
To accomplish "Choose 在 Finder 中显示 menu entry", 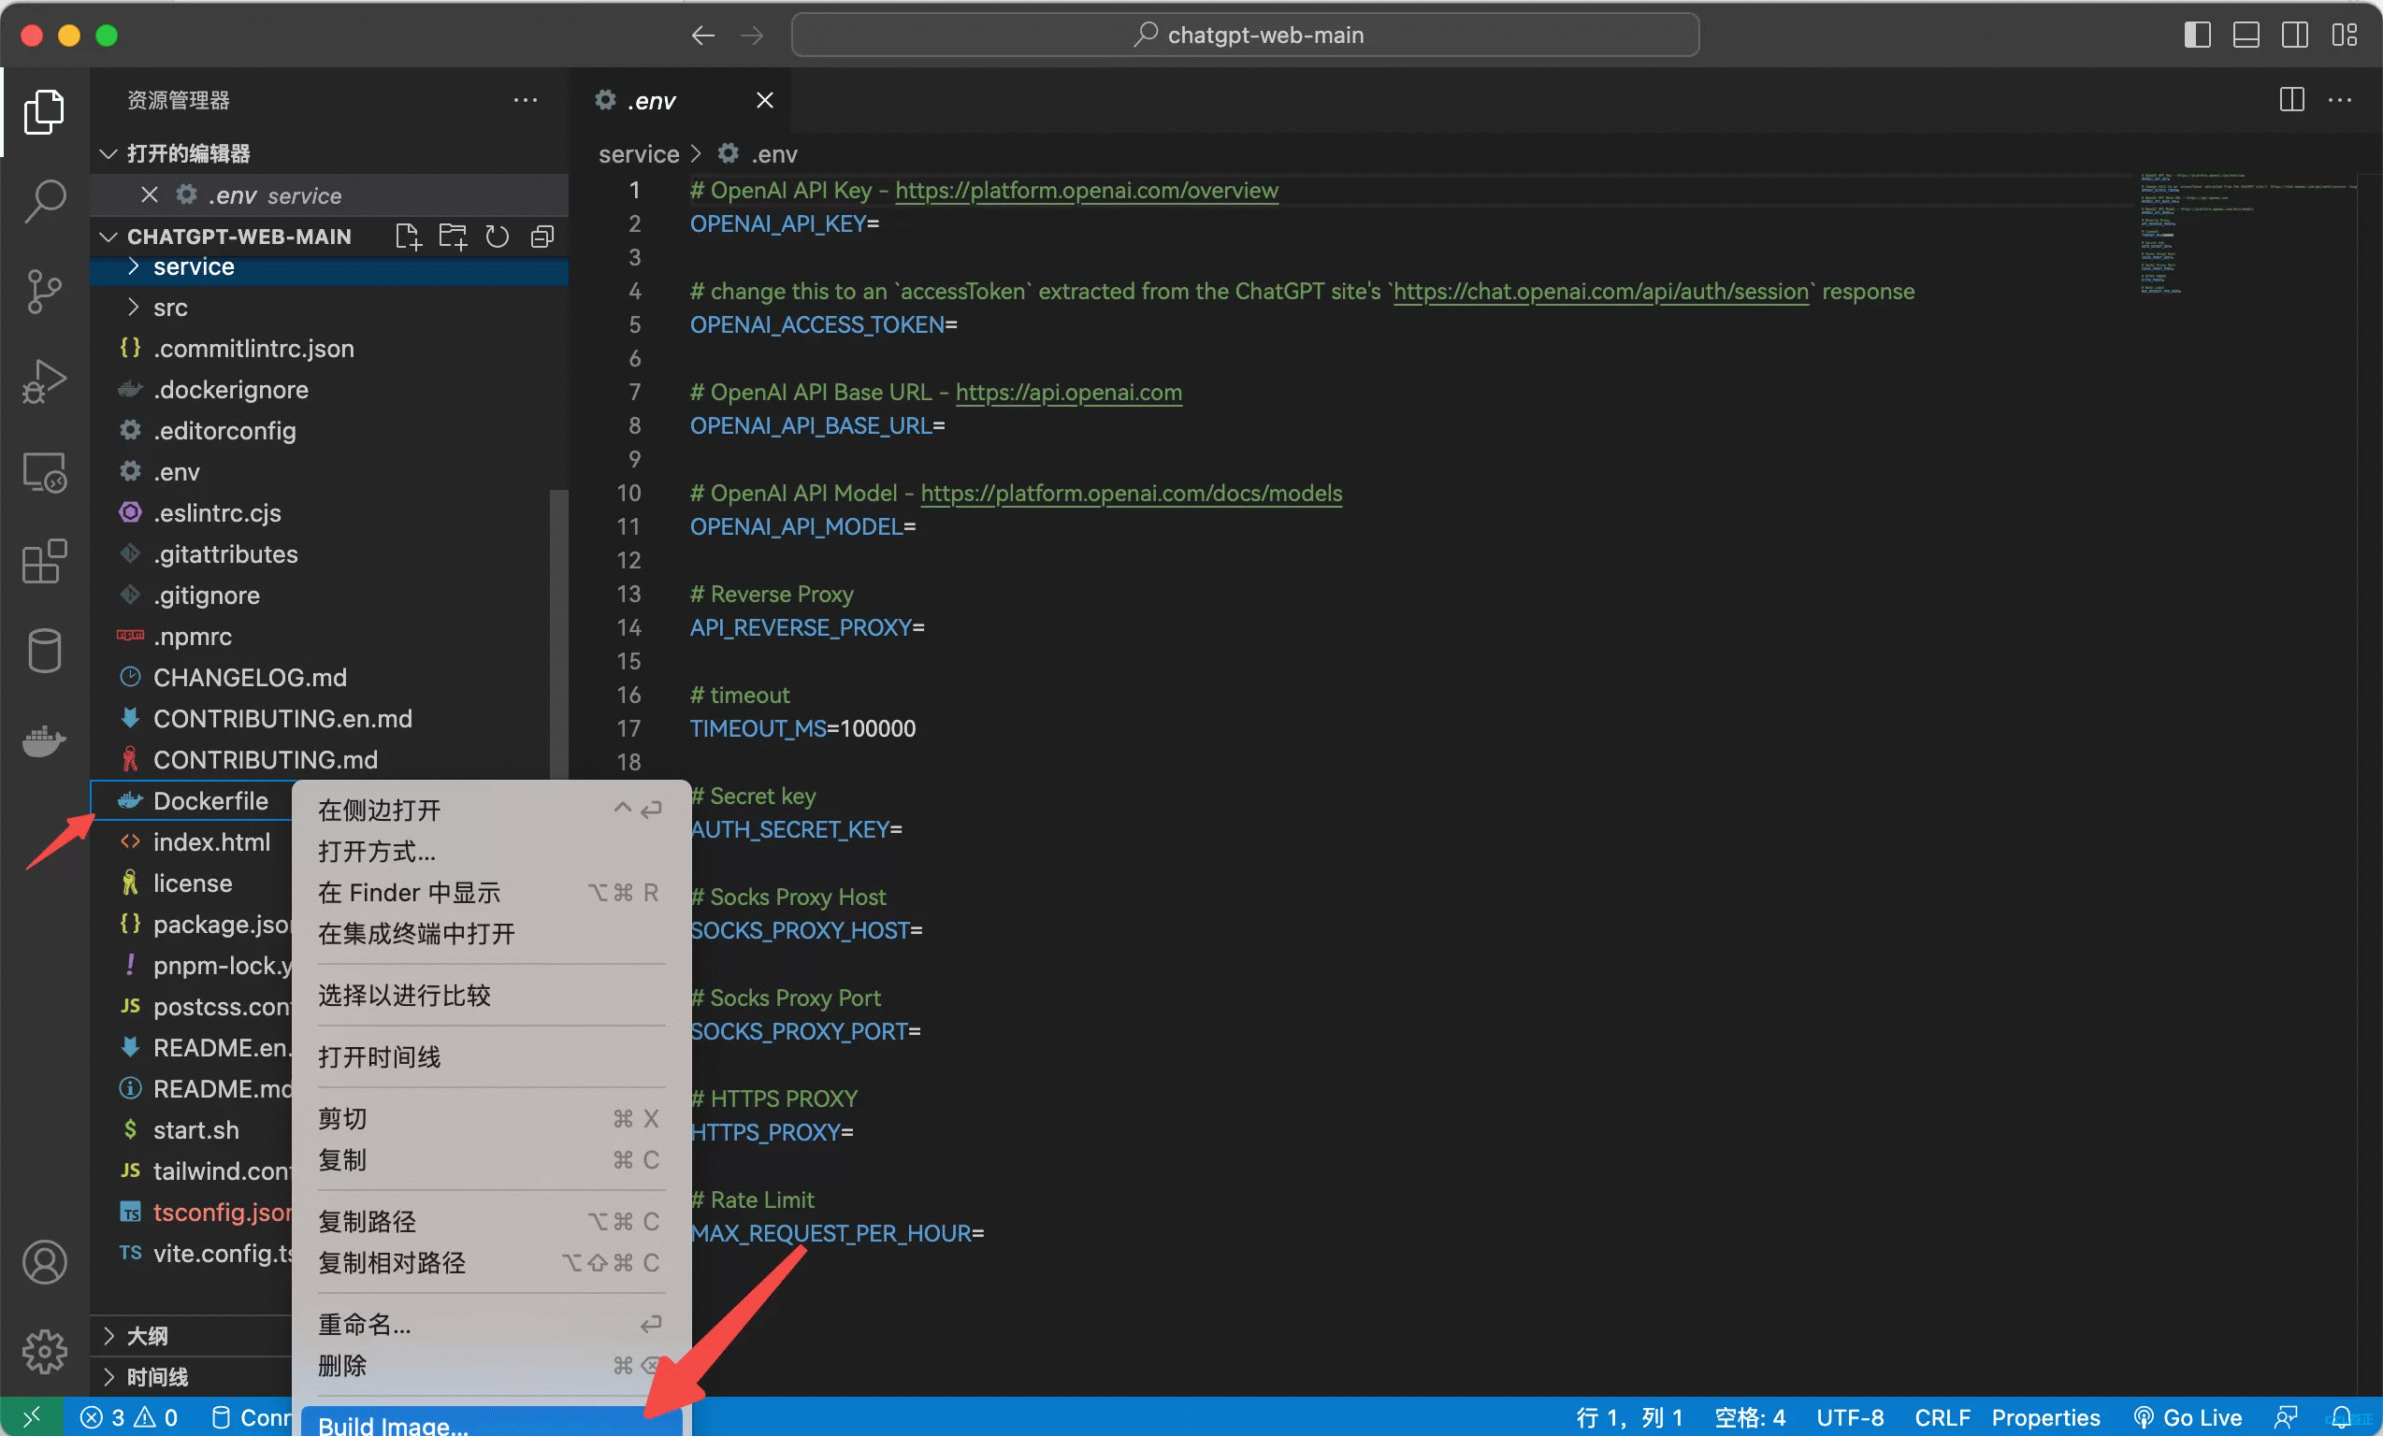I will point(490,892).
